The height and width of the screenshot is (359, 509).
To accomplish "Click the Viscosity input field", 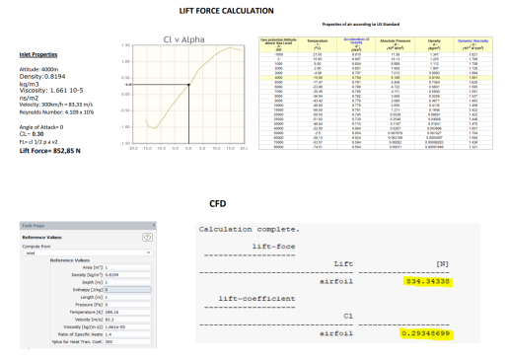I will (x=127, y=327).
